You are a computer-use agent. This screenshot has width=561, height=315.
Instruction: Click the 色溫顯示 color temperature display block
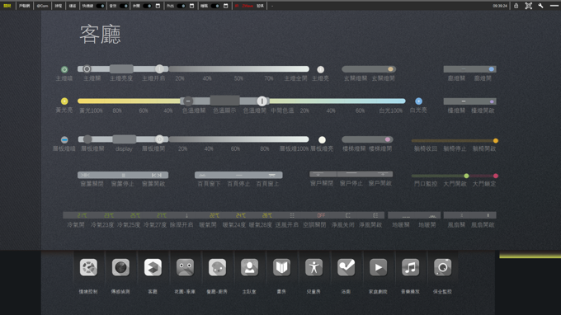(224, 101)
